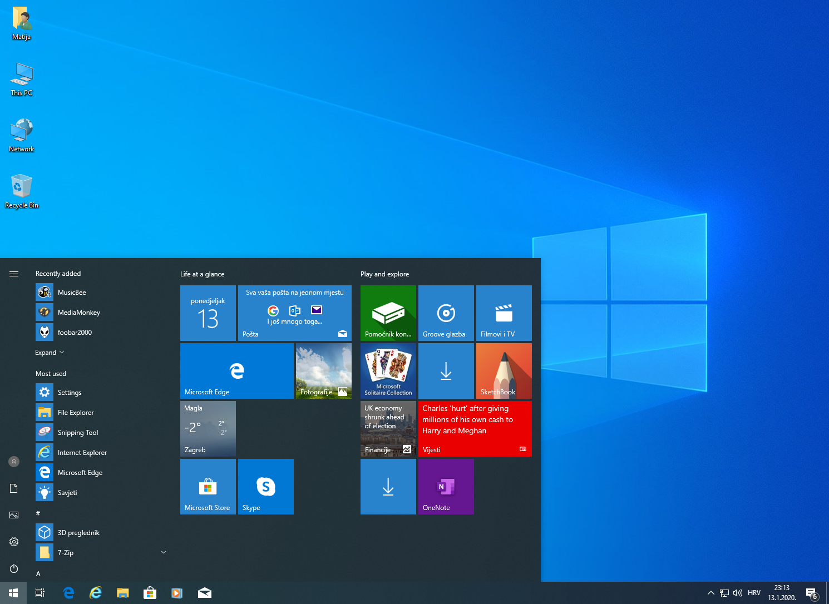The height and width of the screenshot is (604, 829).
Task: Open the Financije news tile
Action: tap(388, 429)
